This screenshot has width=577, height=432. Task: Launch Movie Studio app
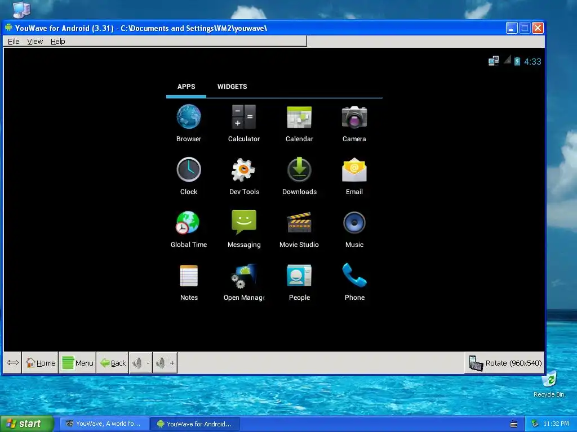pyautogui.click(x=299, y=229)
